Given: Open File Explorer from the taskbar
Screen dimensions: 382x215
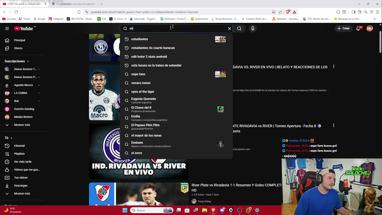Looking at the screenshot, I should pyautogui.click(x=204, y=210).
